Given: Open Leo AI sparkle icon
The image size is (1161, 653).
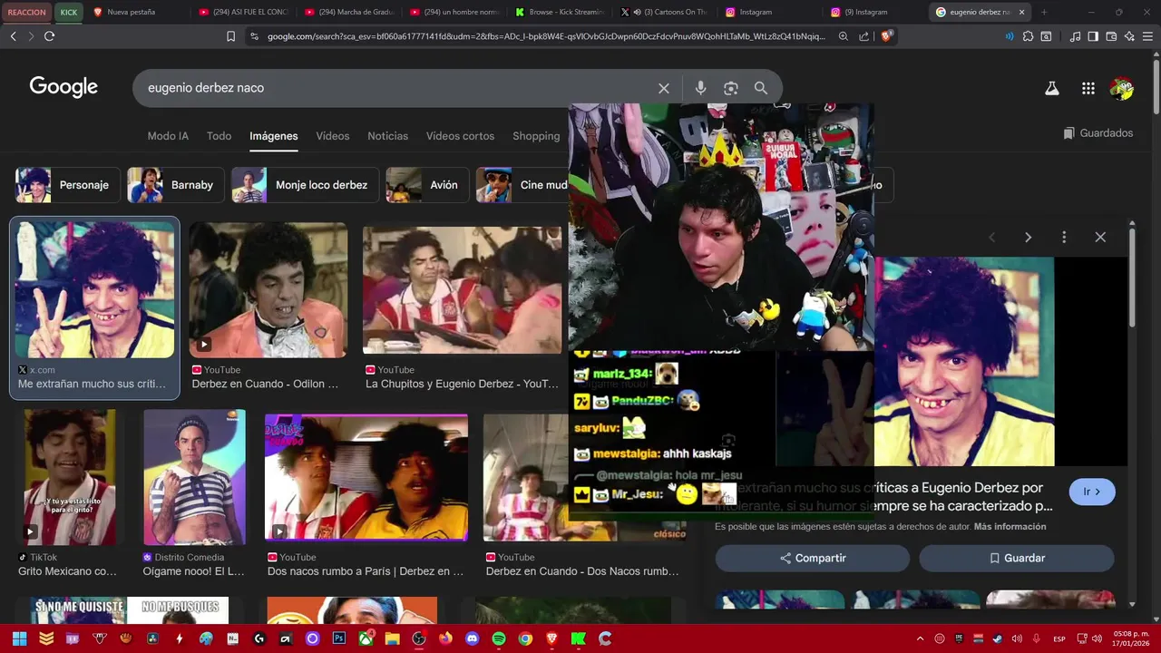Looking at the screenshot, I should click(x=1129, y=36).
